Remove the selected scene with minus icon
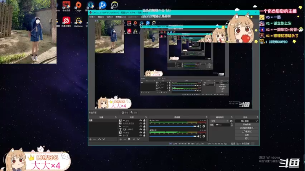This screenshot has height=171, width=305. pyautogui.click(x=95, y=139)
